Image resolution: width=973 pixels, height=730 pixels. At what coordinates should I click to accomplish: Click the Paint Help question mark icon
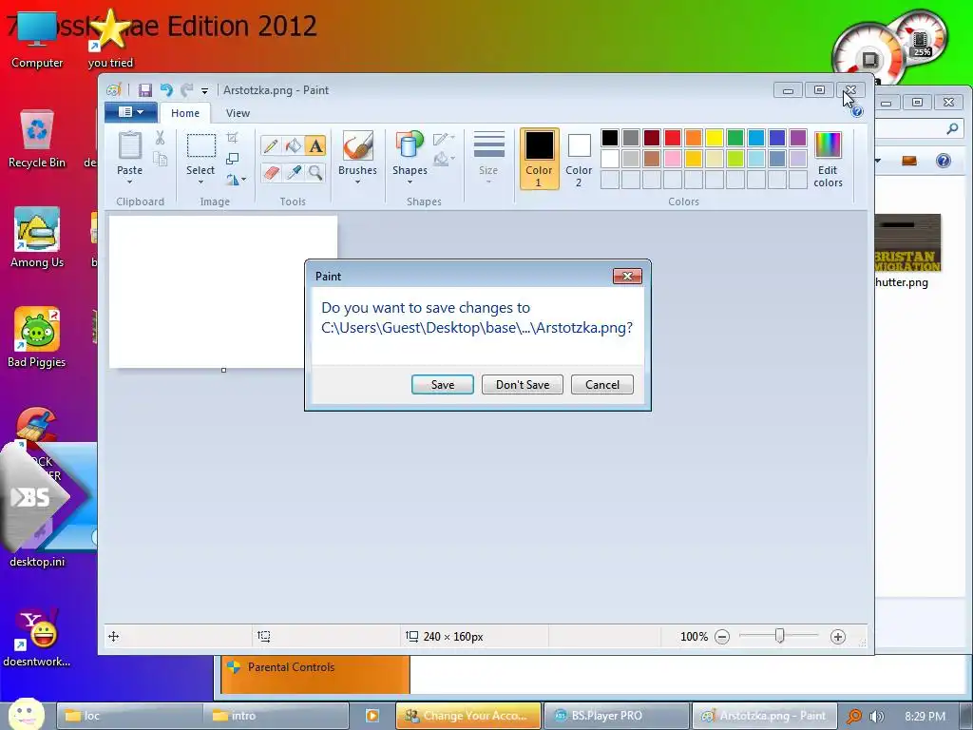click(857, 112)
